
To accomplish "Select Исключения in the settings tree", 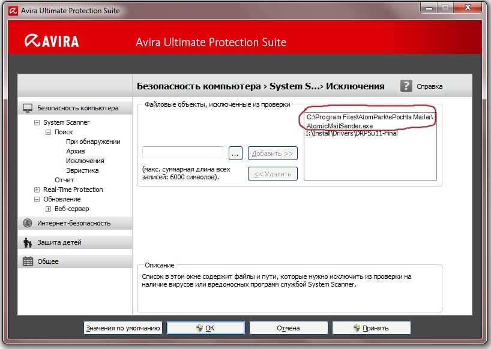I will pyautogui.click(x=85, y=161).
